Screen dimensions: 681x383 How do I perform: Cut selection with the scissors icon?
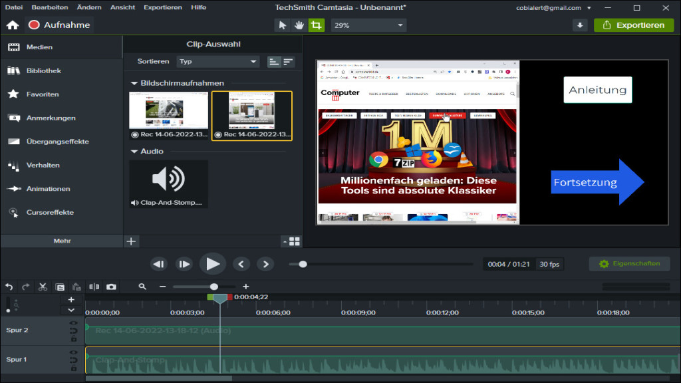(42, 287)
